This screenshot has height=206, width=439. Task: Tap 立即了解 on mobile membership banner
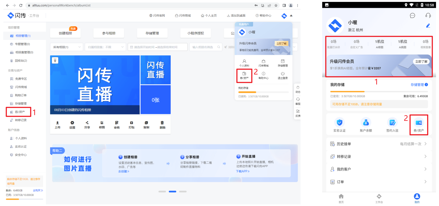click(421, 62)
